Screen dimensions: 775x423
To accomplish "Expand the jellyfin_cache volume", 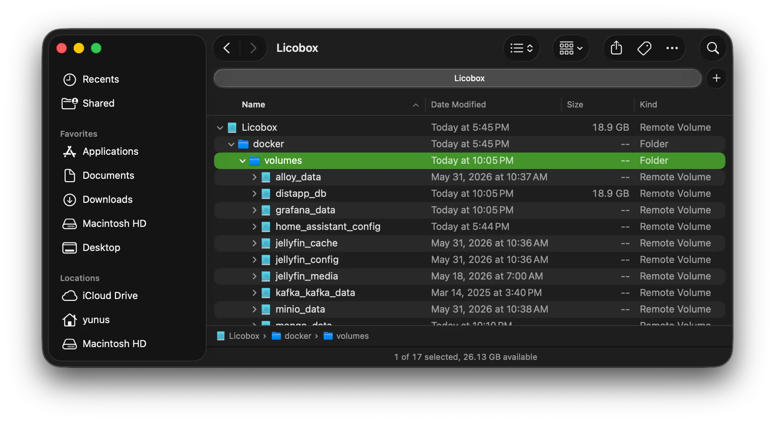I will pos(254,243).
